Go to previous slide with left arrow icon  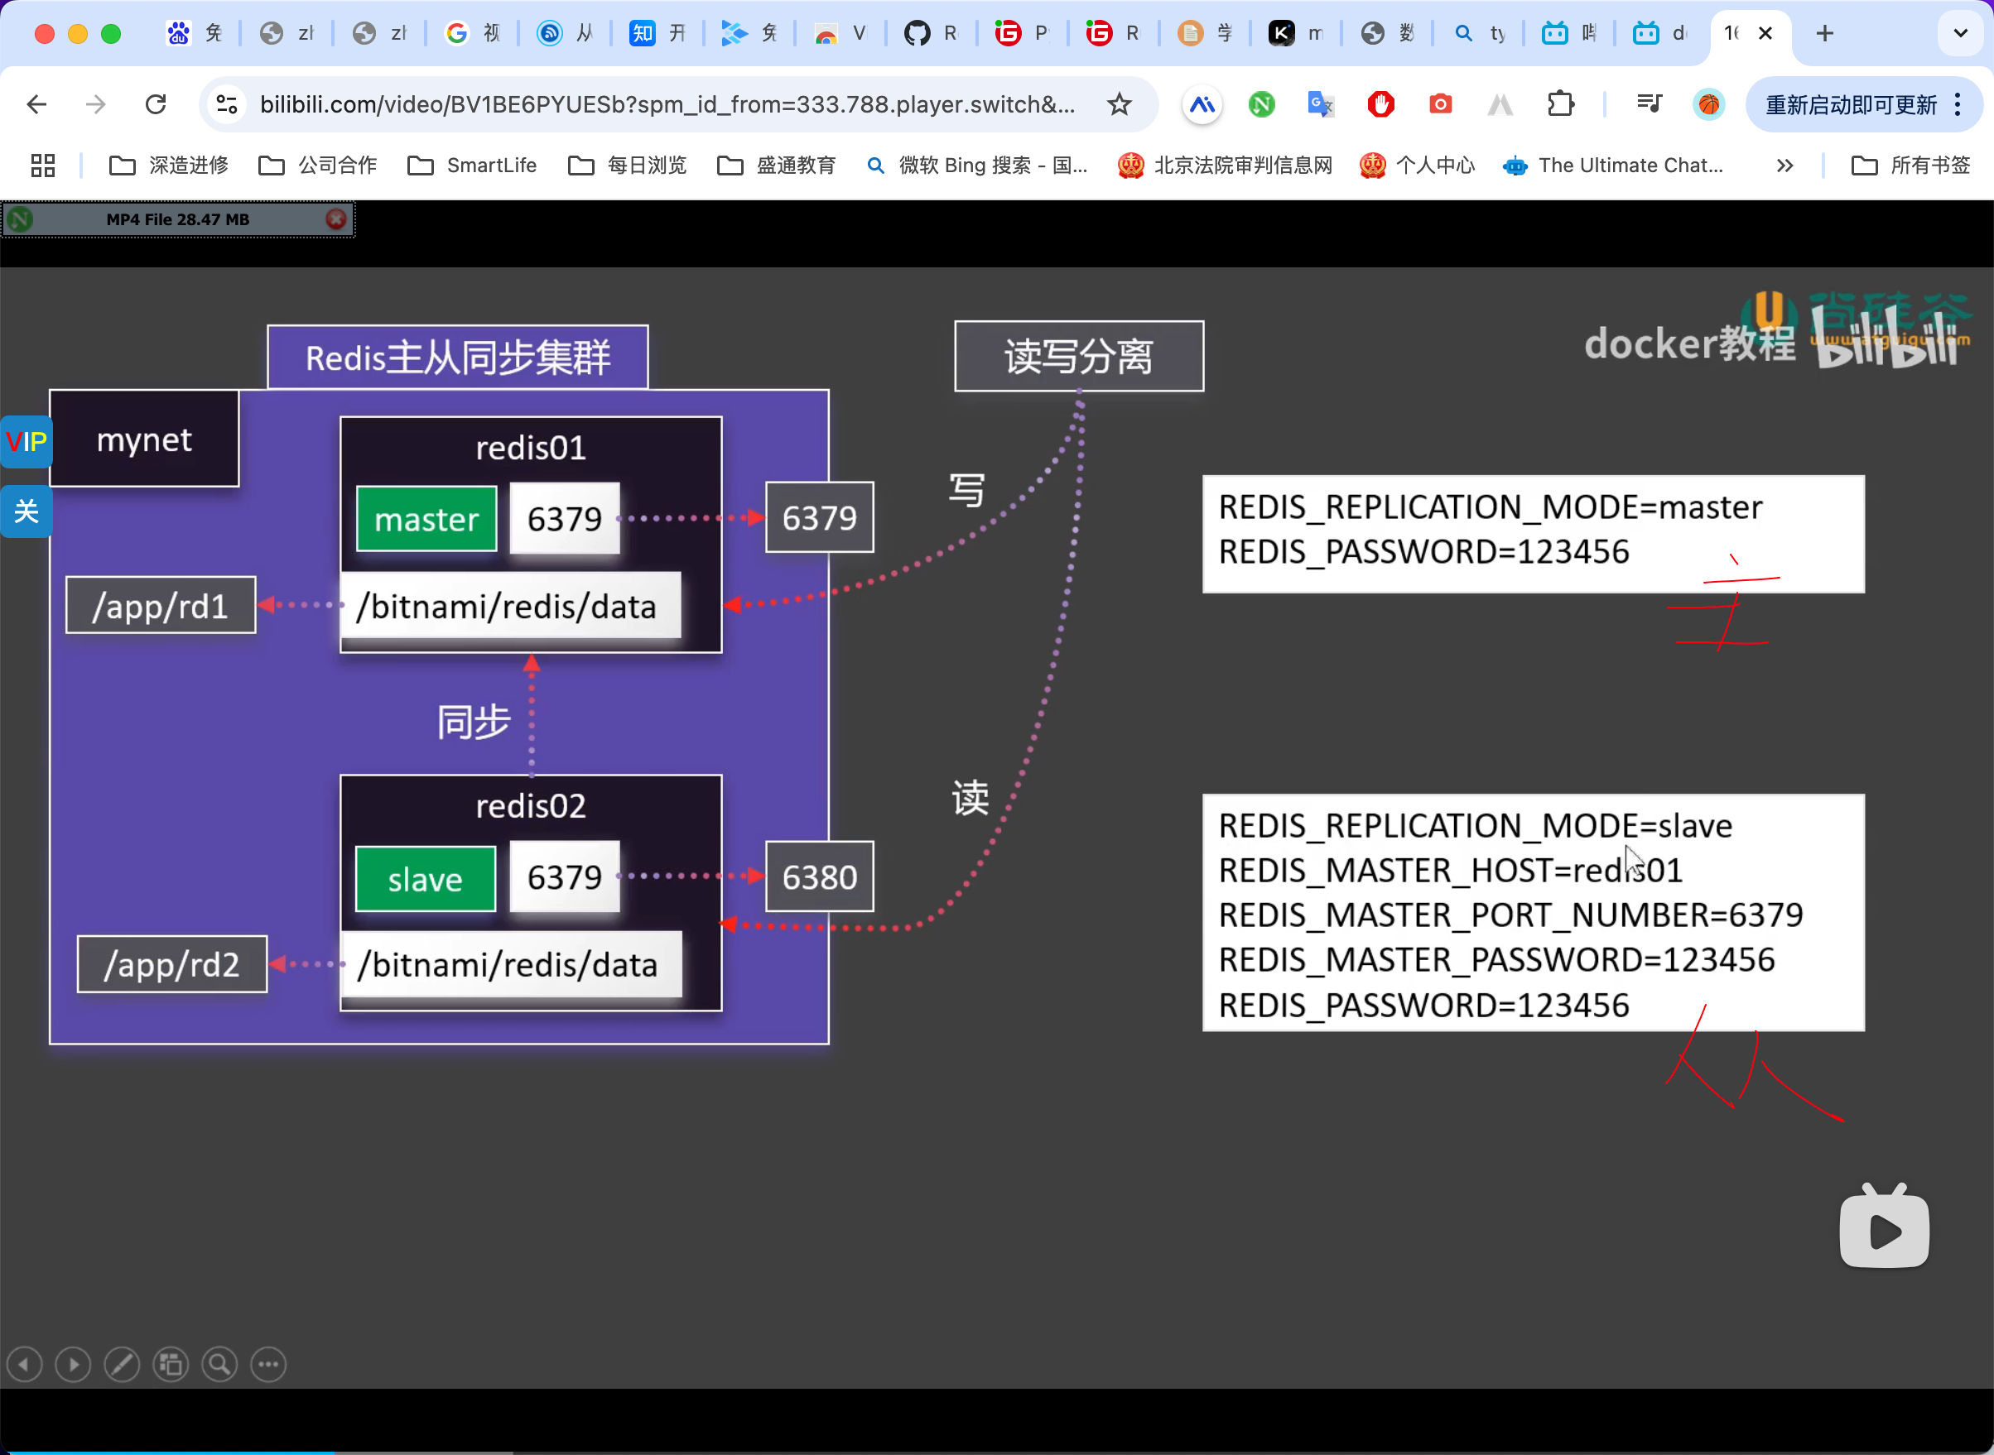click(x=25, y=1364)
